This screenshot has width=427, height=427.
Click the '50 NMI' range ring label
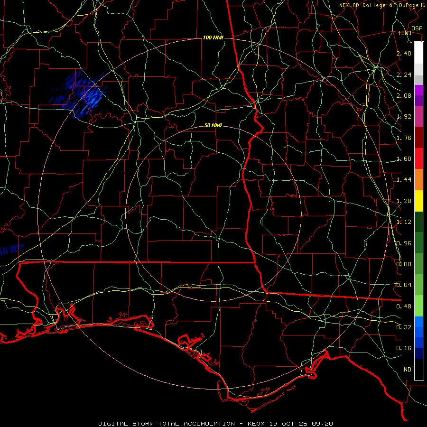[213, 126]
